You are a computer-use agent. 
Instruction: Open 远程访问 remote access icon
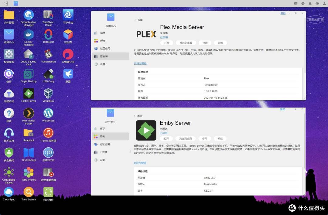tap(9, 94)
